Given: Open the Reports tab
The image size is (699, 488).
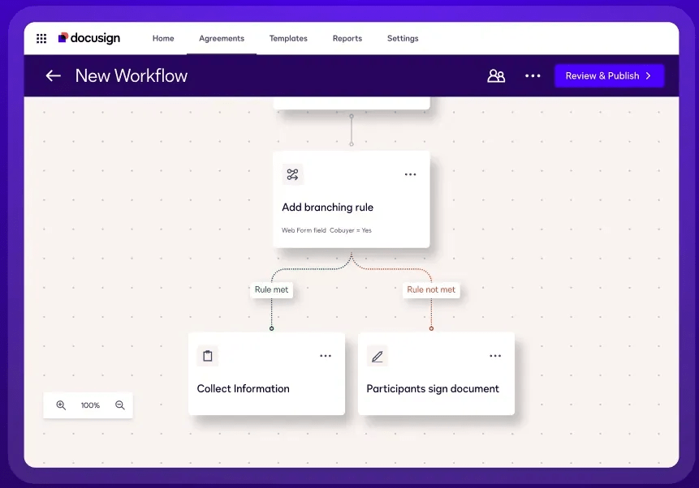Looking at the screenshot, I should (347, 38).
